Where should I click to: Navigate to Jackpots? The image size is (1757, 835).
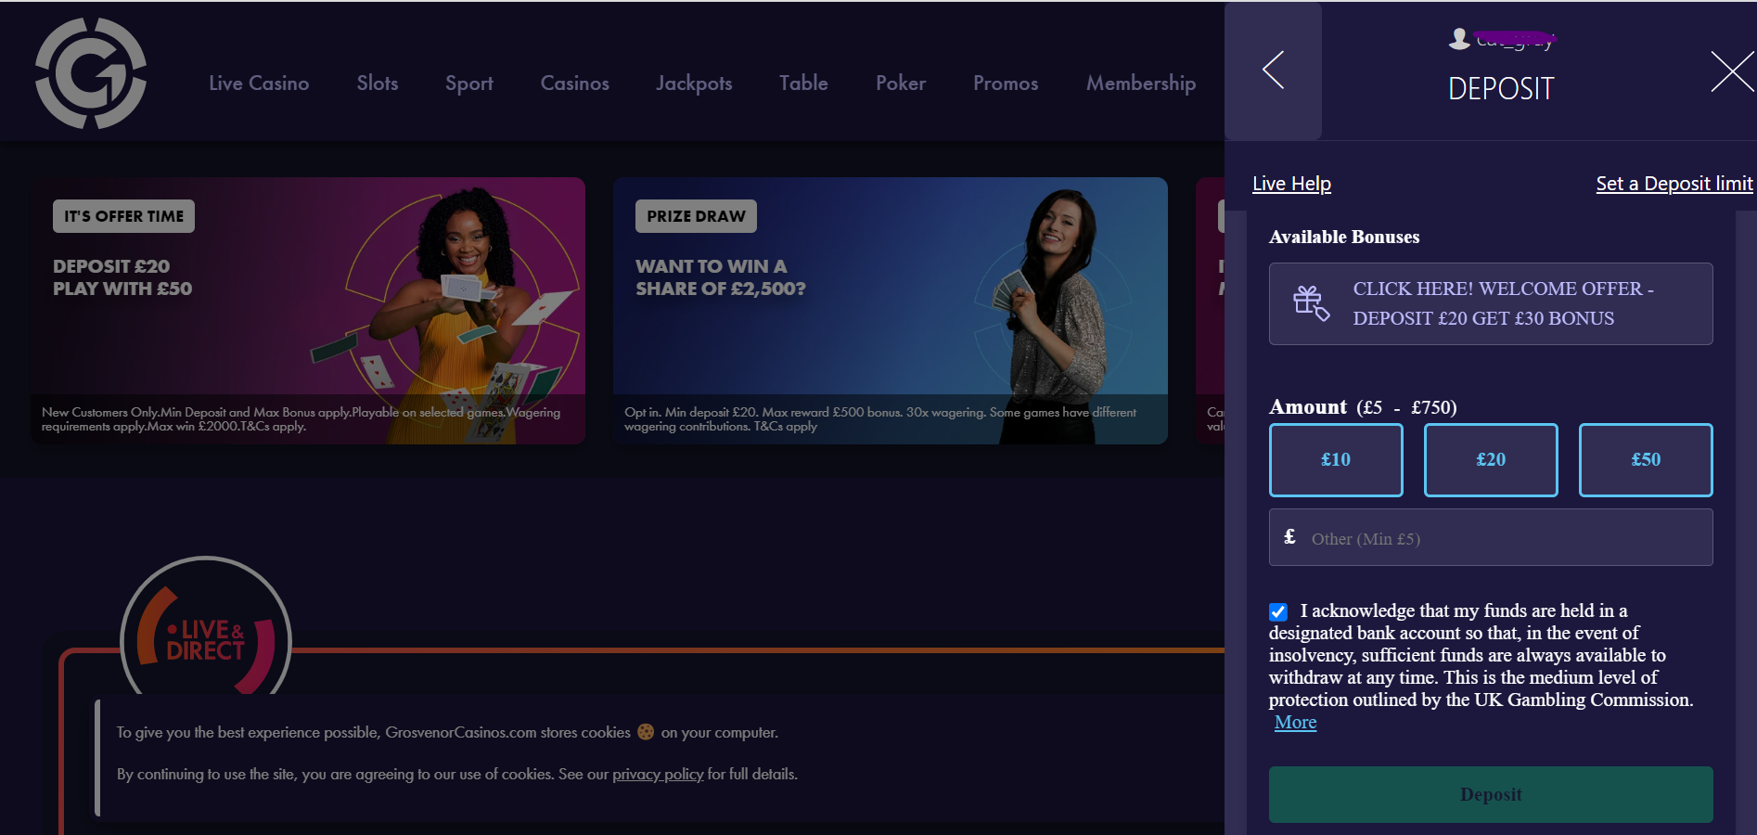coord(694,83)
